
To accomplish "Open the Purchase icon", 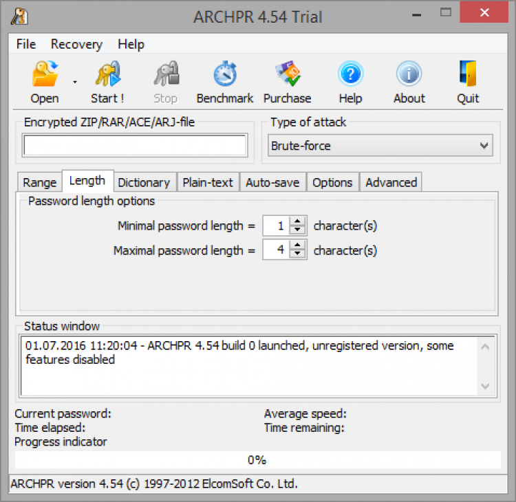I will [288, 74].
